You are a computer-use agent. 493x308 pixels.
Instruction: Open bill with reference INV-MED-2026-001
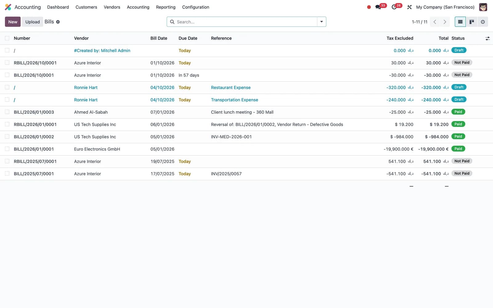tap(231, 137)
